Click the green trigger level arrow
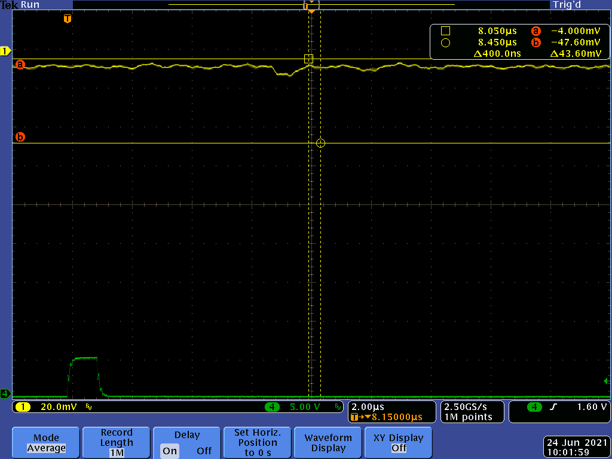Screen dimensions: 612x459 [x=606, y=381]
